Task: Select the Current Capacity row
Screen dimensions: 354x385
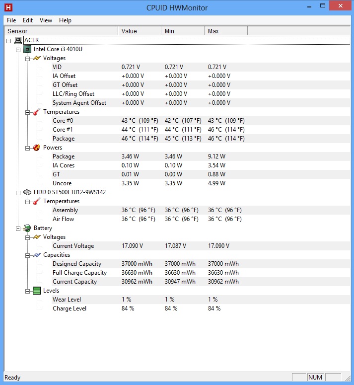Action: [201, 282]
